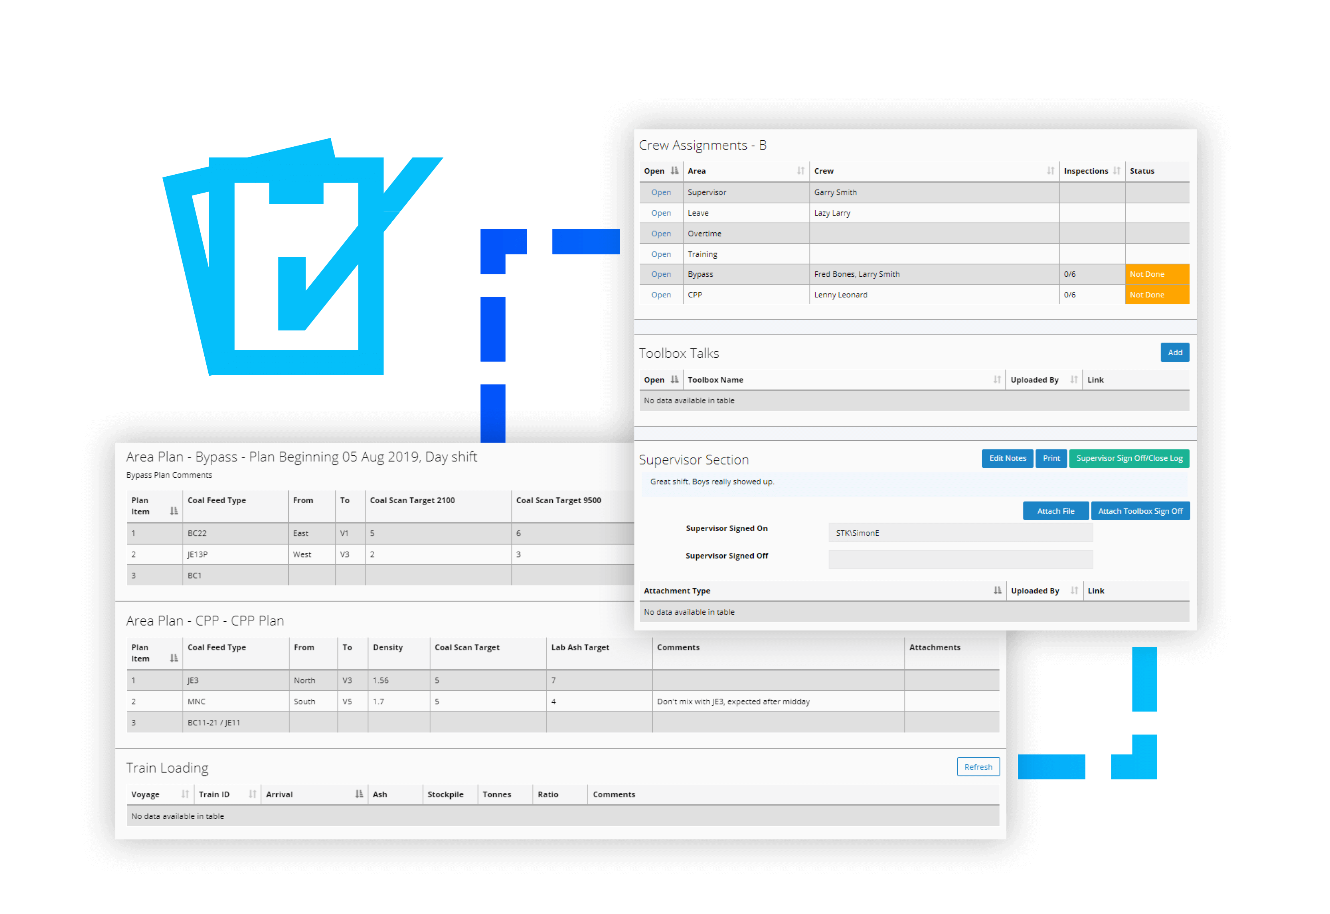Print the supervisor log
The width and height of the screenshot is (1330, 914).
[1051, 458]
